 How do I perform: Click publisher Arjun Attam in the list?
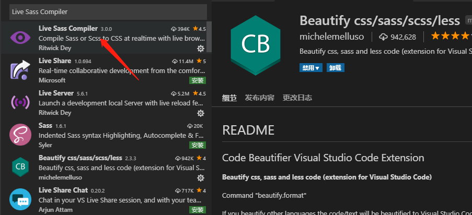pos(55,210)
